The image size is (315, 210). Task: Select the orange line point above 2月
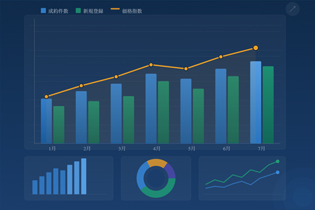point(81,86)
